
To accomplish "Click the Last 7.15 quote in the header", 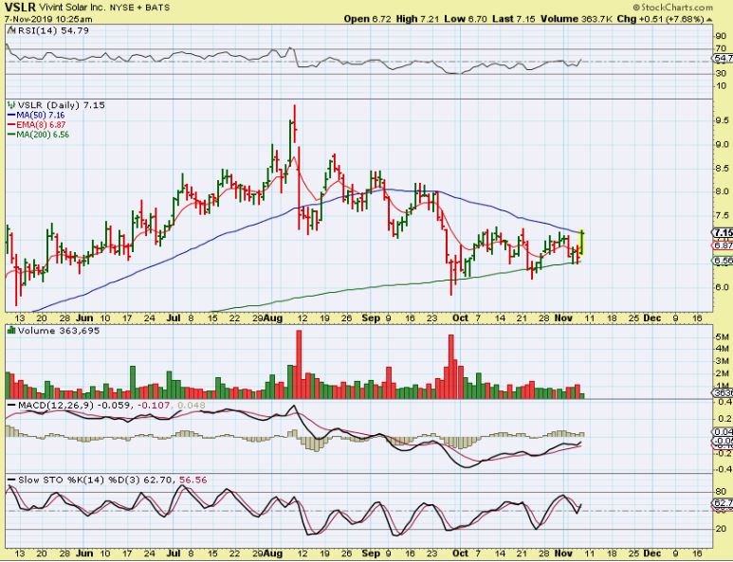I will pos(514,19).
